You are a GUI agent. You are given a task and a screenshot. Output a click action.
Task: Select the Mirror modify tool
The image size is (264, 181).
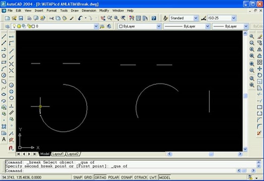click(259, 49)
